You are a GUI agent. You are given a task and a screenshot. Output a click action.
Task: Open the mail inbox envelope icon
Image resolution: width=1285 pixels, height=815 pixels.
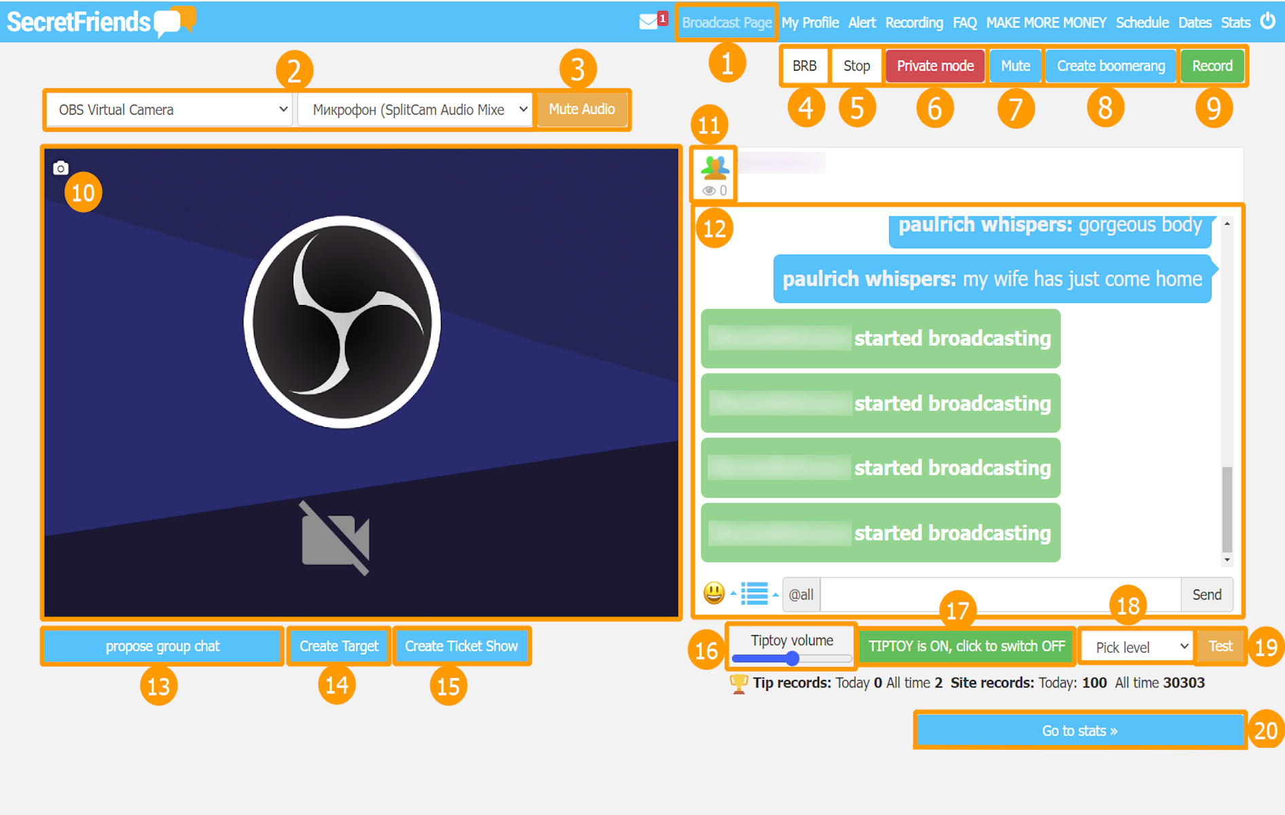649,22
